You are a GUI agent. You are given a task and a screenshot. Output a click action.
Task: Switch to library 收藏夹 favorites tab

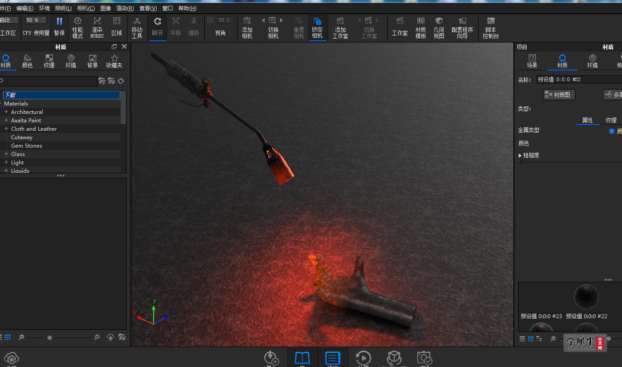click(114, 61)
